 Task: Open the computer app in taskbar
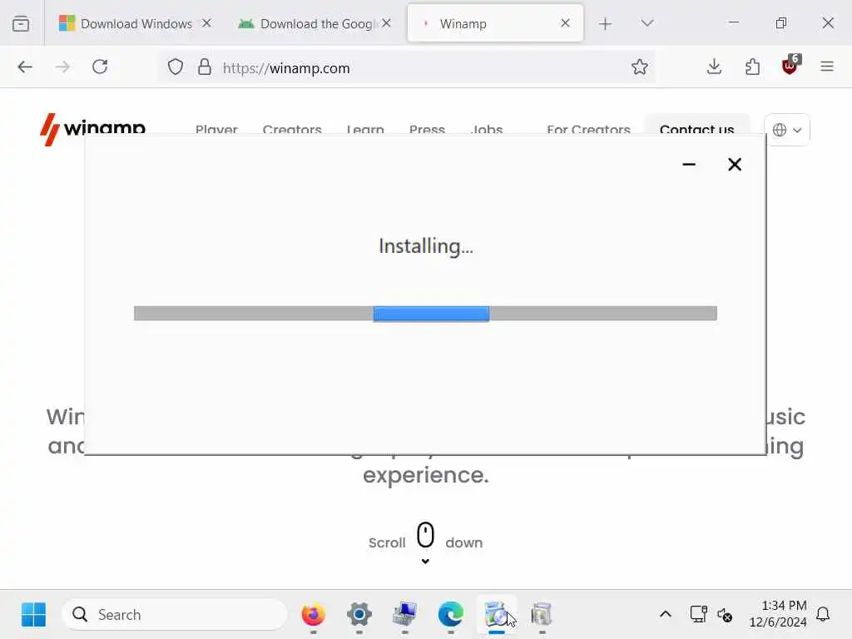405,615
